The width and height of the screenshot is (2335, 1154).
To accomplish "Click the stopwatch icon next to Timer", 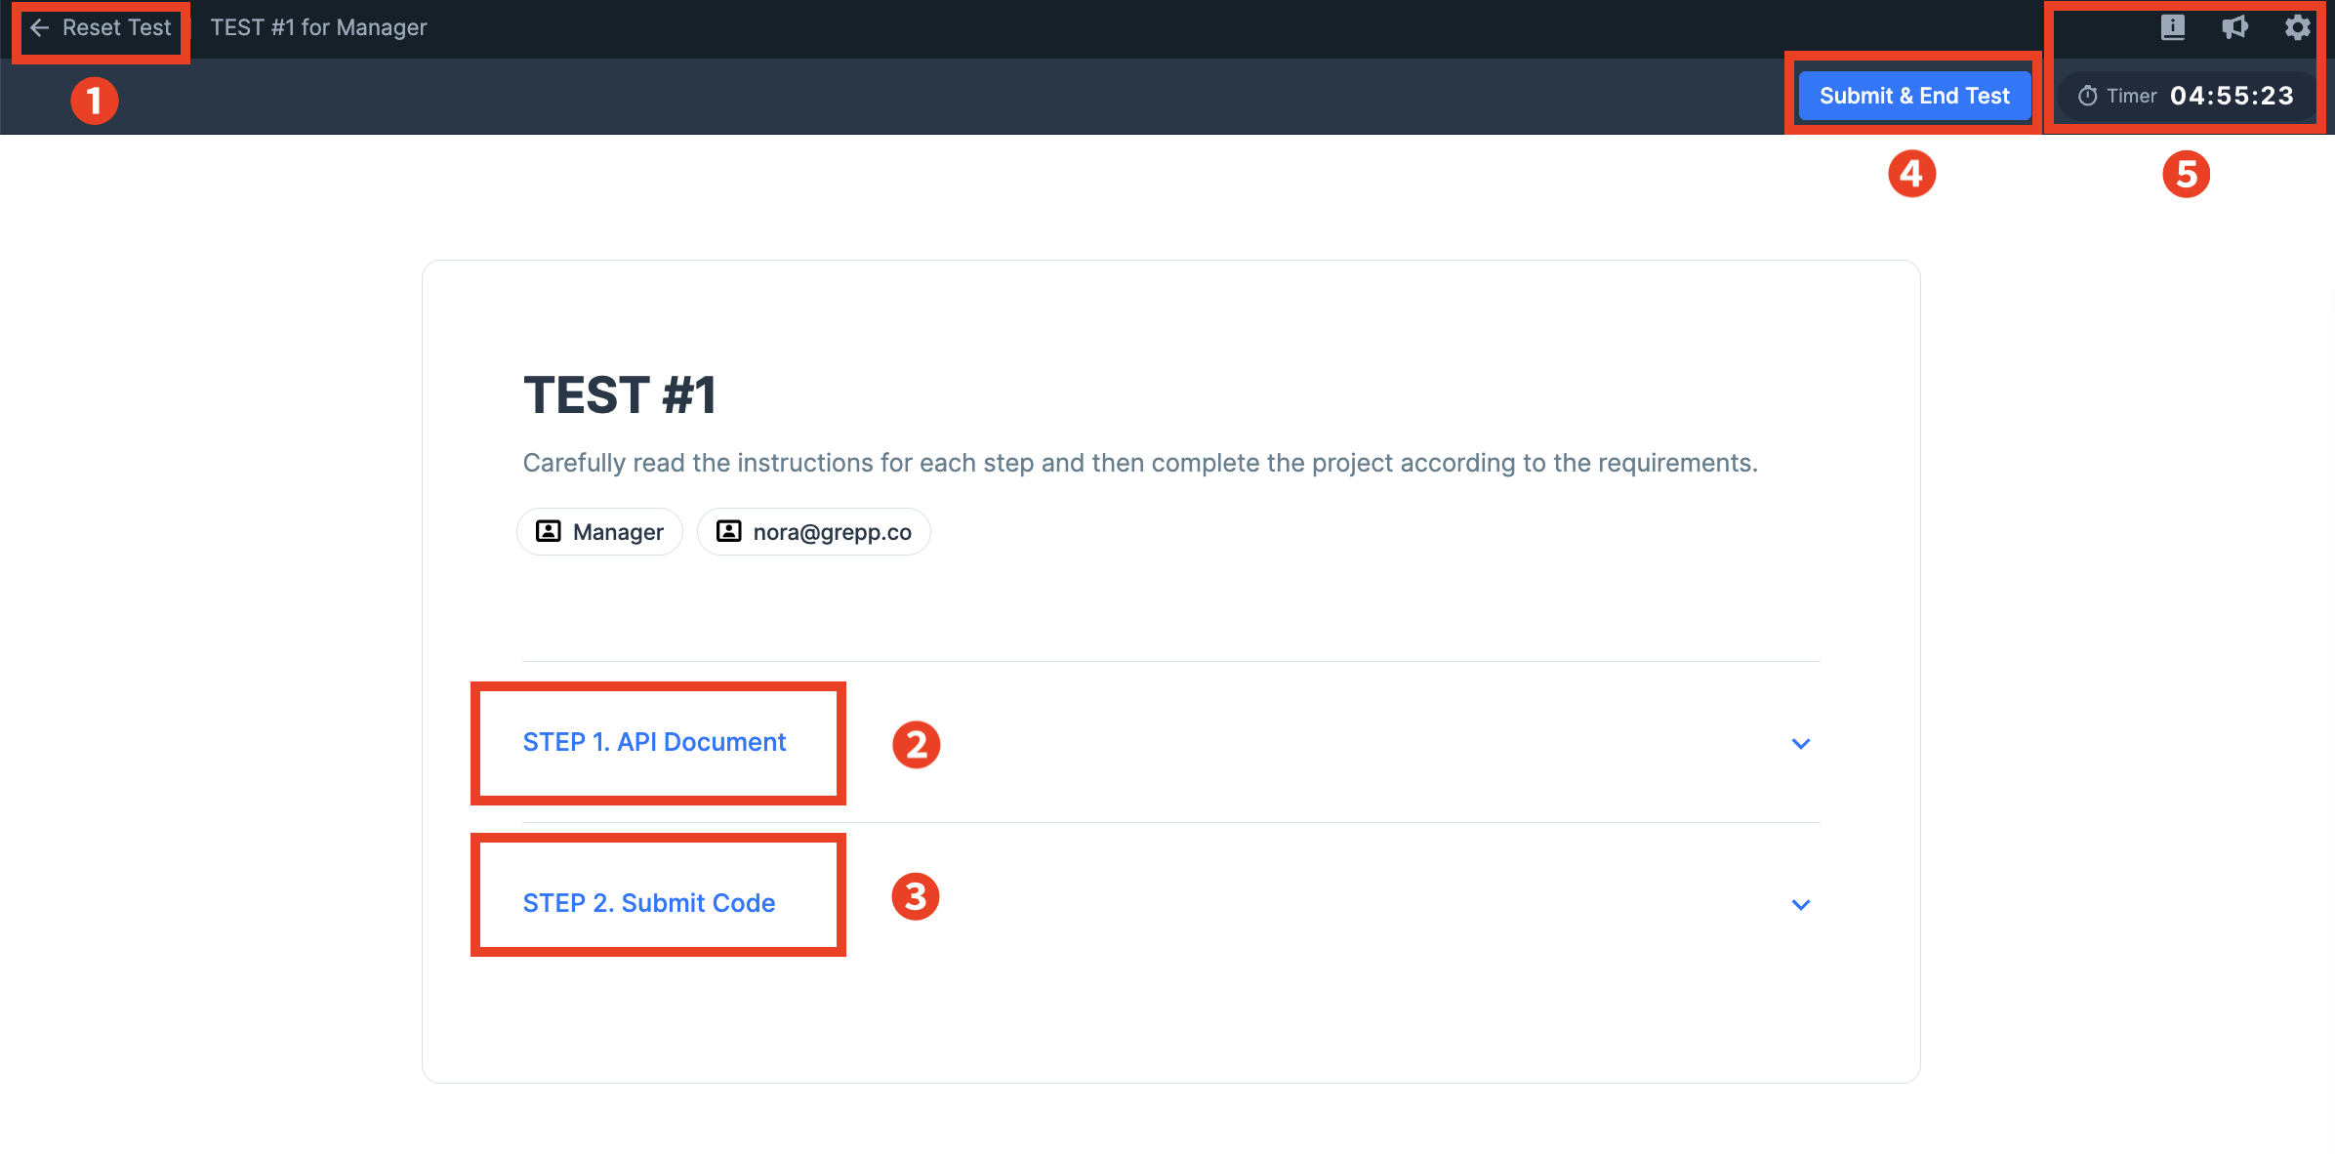I will [x=2087, y=96].
